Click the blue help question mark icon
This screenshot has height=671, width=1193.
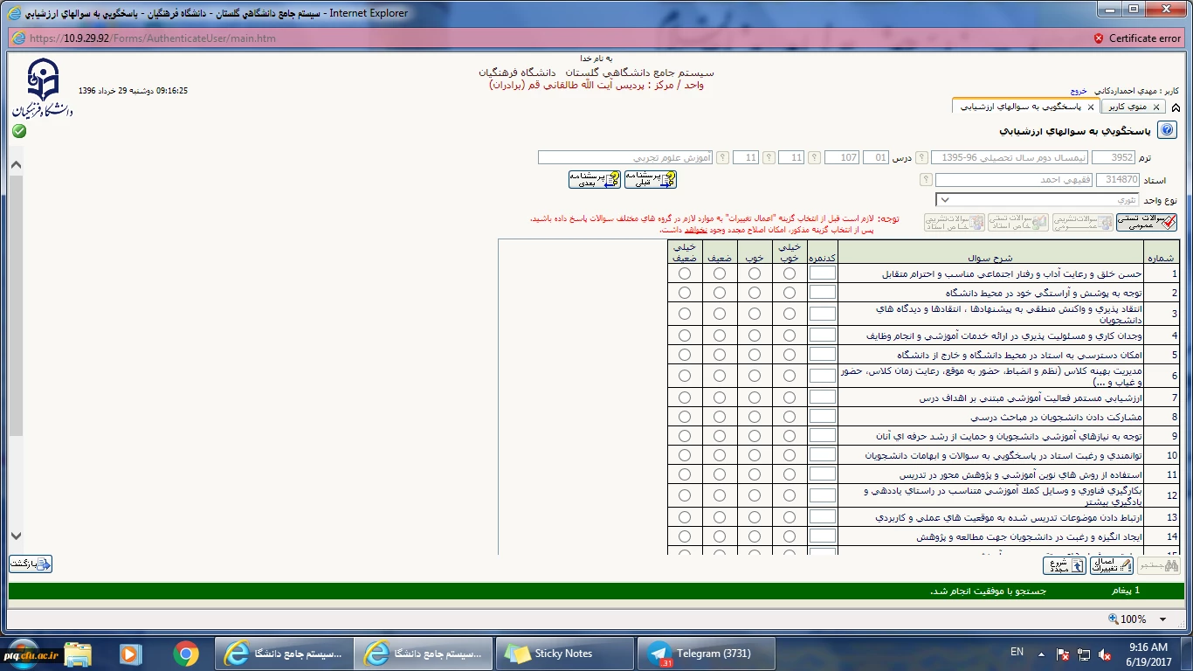pos(1167,131)
